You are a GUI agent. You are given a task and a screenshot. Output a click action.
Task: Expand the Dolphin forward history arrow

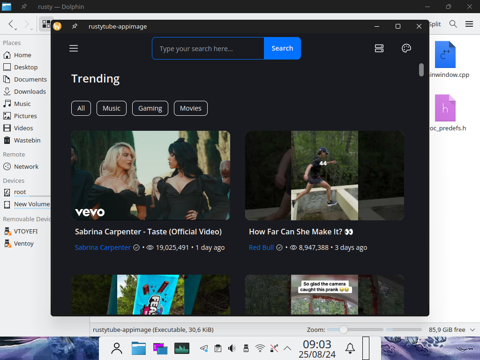[31, 29]
